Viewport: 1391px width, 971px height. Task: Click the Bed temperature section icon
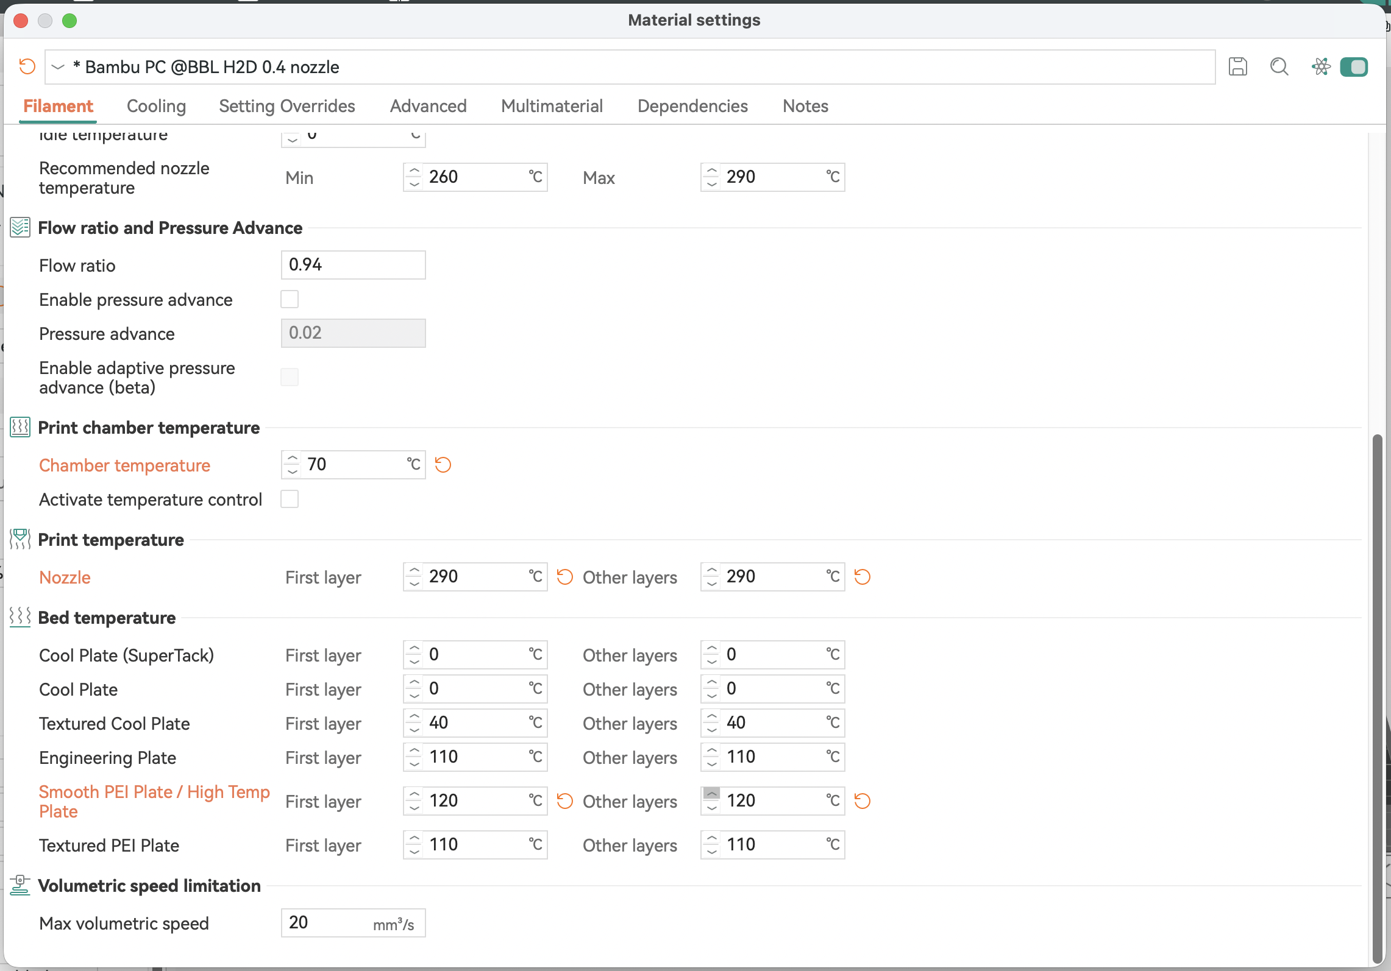click(x=20, y=618)
